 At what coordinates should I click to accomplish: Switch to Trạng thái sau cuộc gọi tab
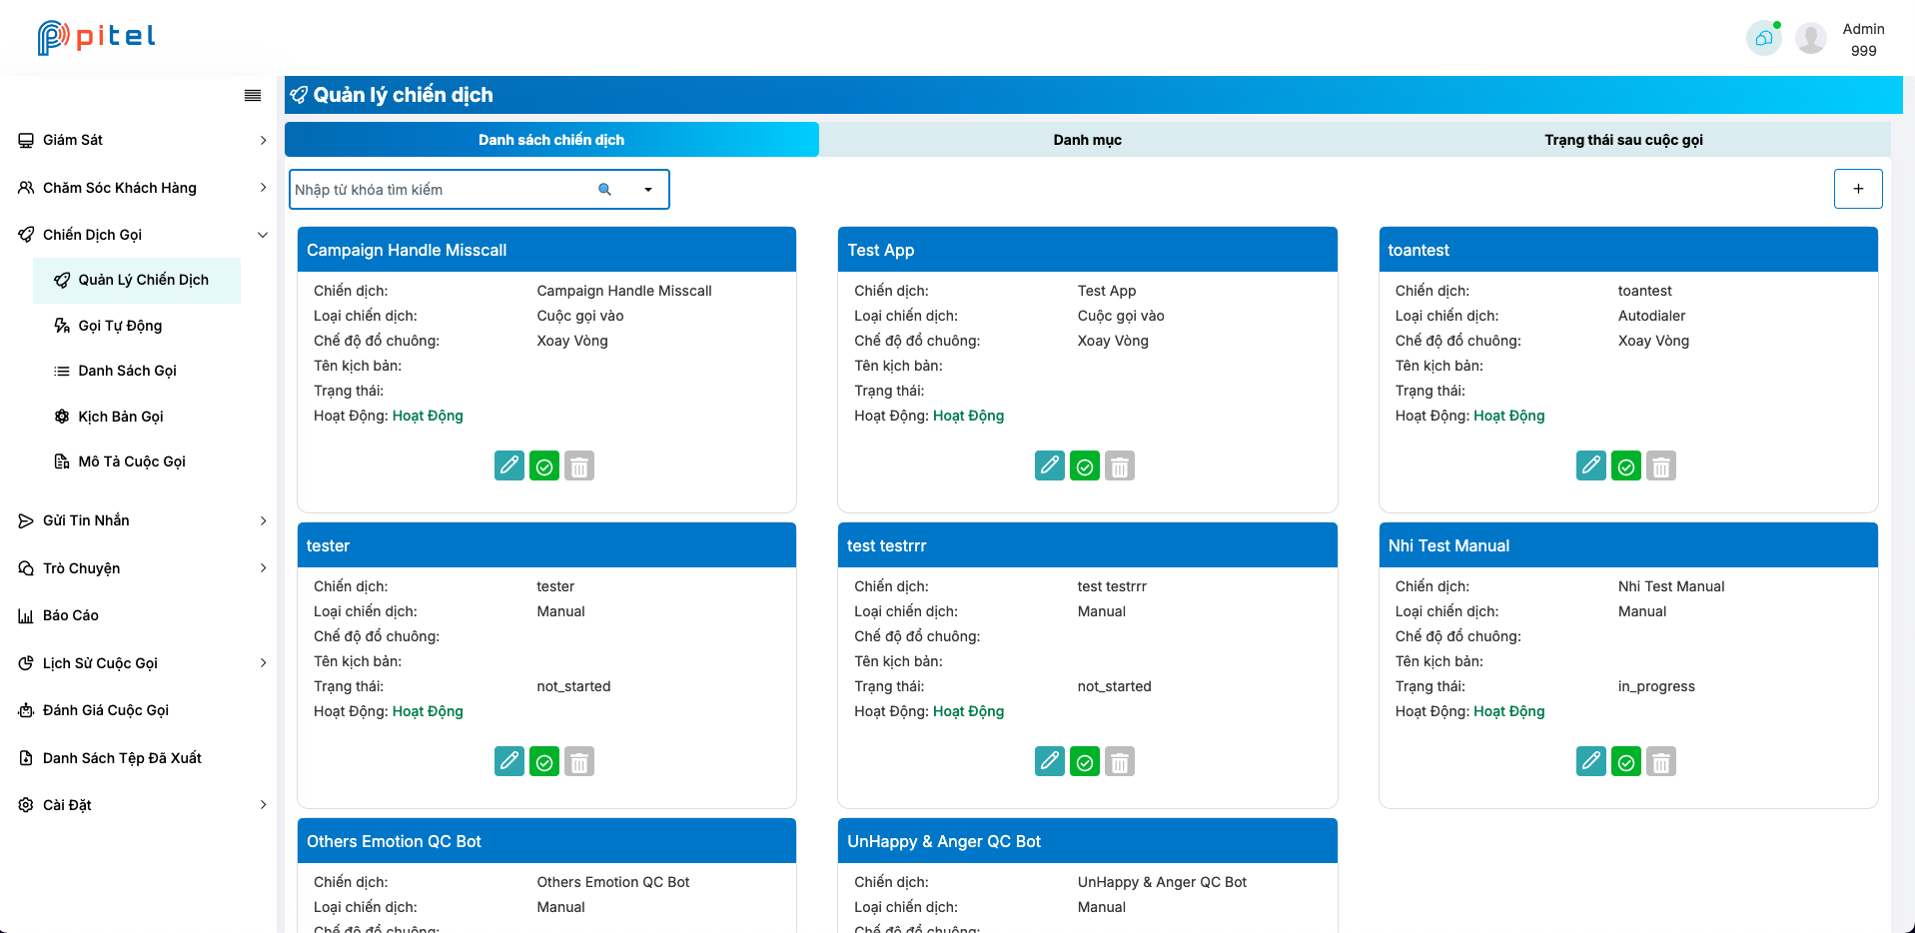1623,140
